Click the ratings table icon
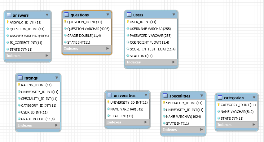The width and height of the screenshot is (264, 142). point(20,78)
